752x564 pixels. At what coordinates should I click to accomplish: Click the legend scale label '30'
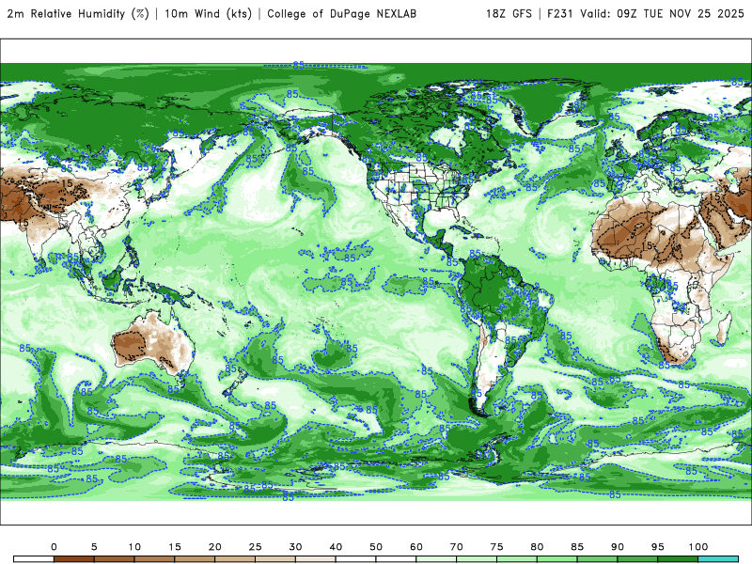pos(295,547)
